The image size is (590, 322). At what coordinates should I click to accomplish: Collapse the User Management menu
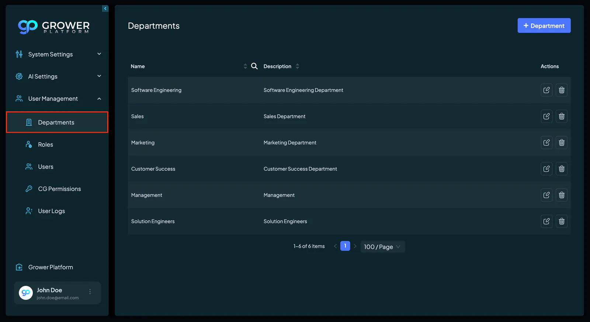click(58, 98)
